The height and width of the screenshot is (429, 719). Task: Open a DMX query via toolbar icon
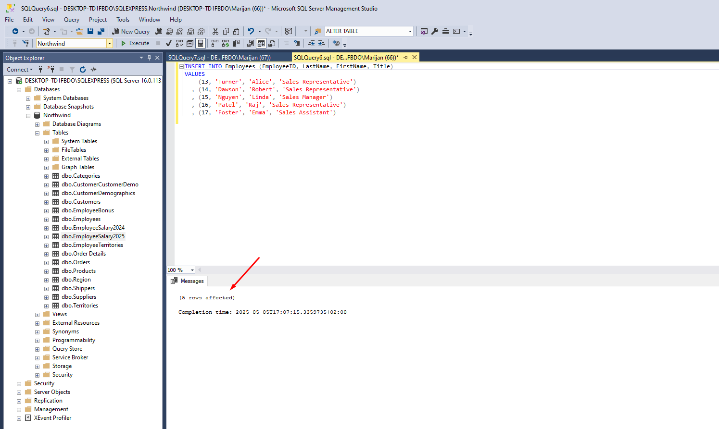coord(180,31)
